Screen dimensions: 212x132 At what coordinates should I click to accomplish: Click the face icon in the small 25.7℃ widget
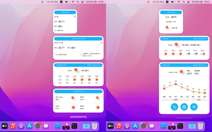75,17
